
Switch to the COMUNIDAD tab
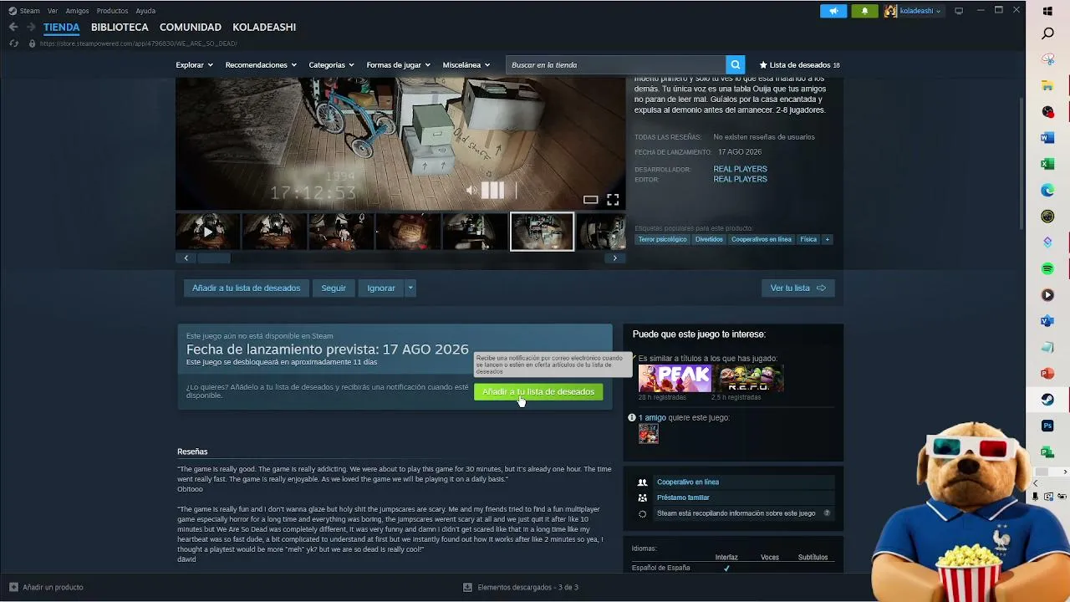point(191,27)
